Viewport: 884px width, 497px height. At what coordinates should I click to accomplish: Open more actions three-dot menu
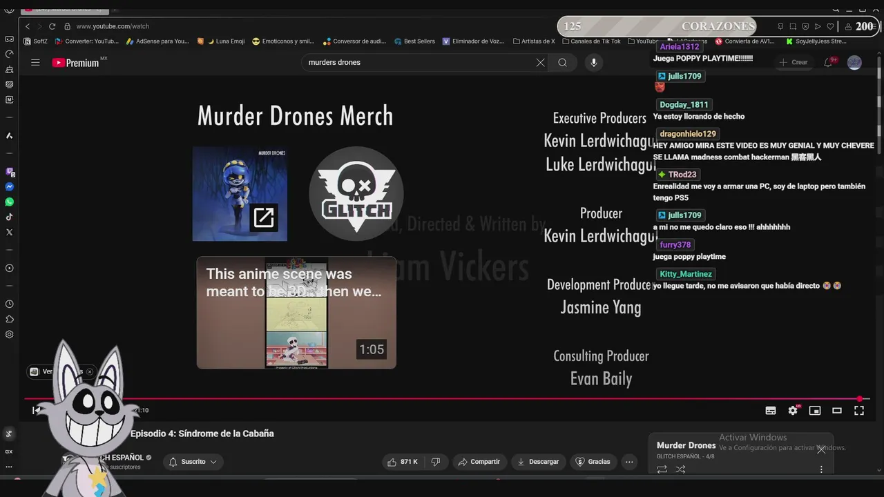(629, 462)
